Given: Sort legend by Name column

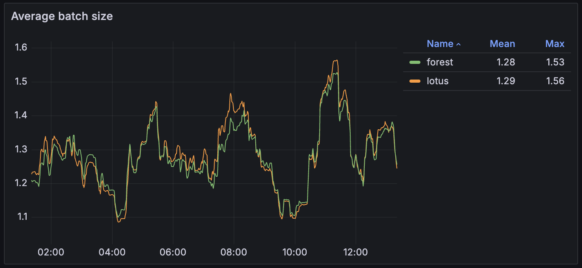Looking at the screenshot, I should tap(440, 44).
